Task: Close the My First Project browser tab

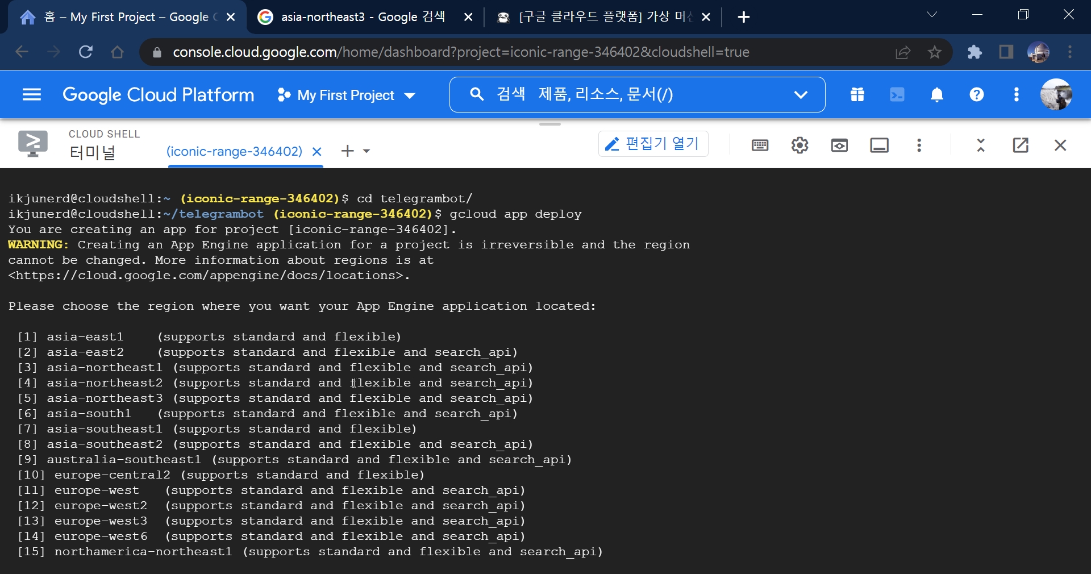Action: [x=231, y=17]
